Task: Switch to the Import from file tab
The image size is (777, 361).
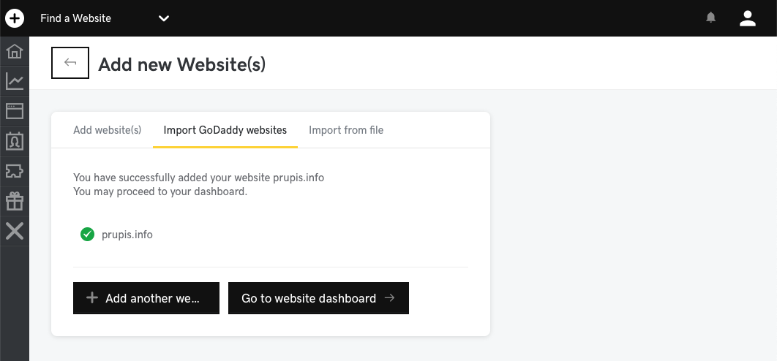Action: 346,130
